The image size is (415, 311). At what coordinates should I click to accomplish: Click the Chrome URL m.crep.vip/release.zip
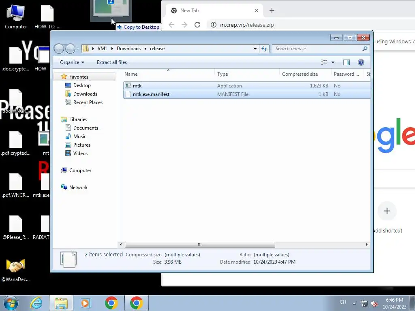click(247, 25)
